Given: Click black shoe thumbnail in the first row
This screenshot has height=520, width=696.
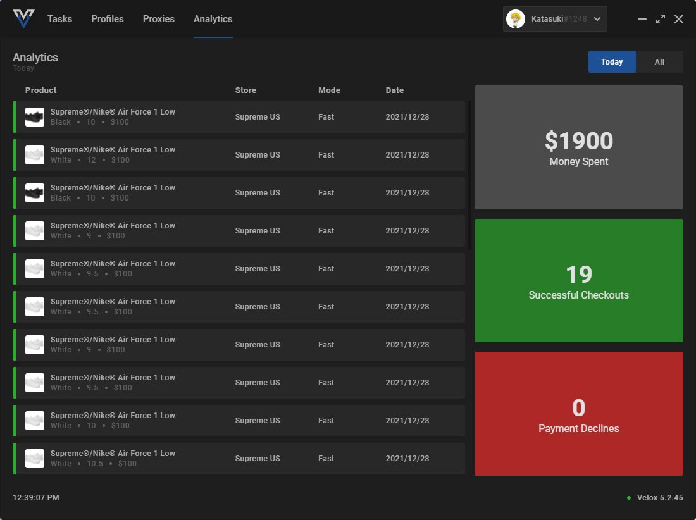Looking at the screenshot, I should click(x=35, y=117).
